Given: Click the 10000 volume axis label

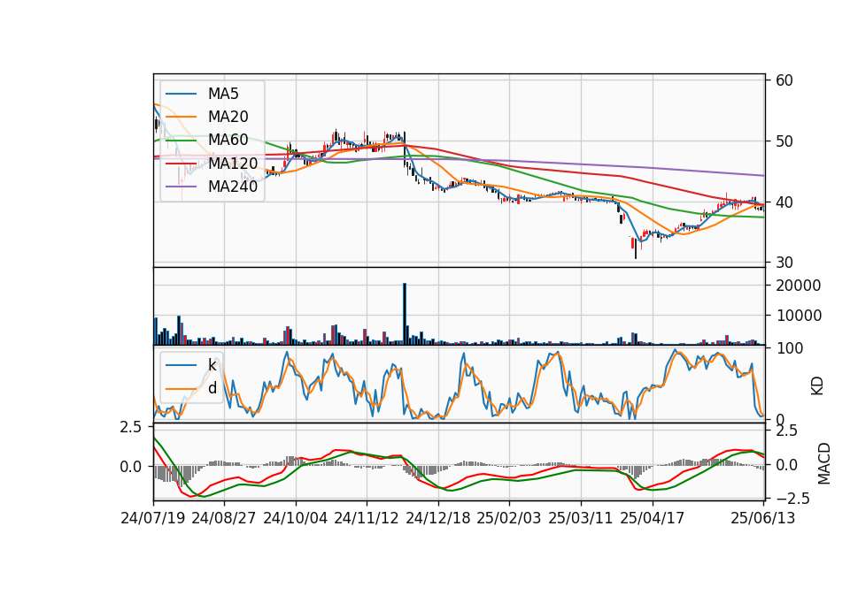Looking at the screenshot, I should click(799, 316).
